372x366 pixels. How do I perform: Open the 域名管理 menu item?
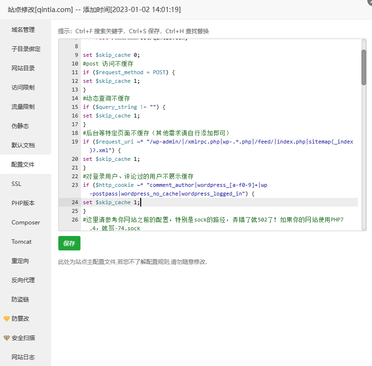pos(23,30)
